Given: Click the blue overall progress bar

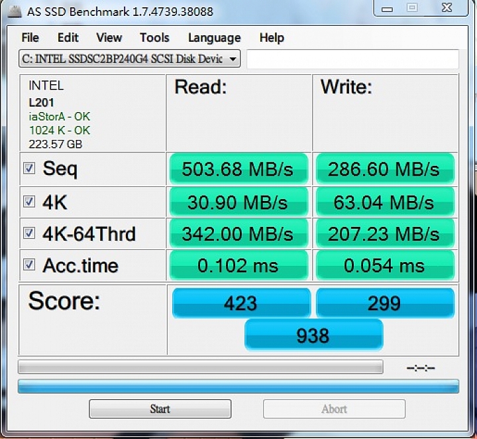Looking at the screenshot, I should (238, 387).
